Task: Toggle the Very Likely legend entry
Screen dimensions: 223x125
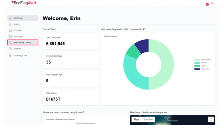Action: point(202,69)
